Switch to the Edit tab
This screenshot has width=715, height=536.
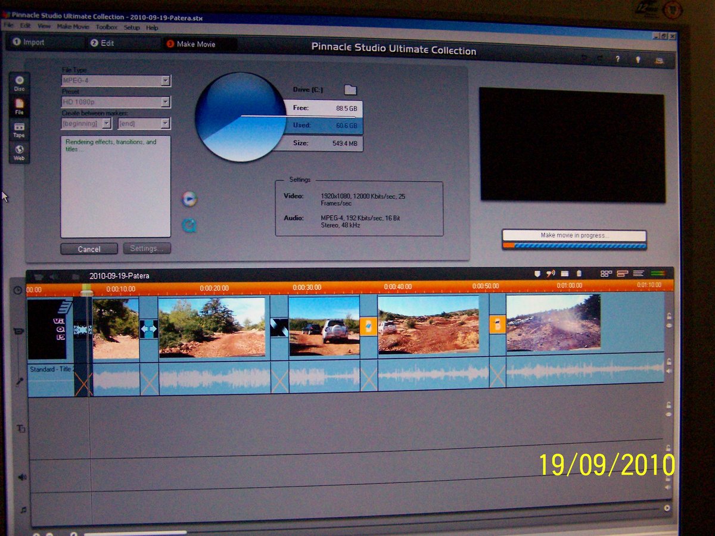coord(102,43)
